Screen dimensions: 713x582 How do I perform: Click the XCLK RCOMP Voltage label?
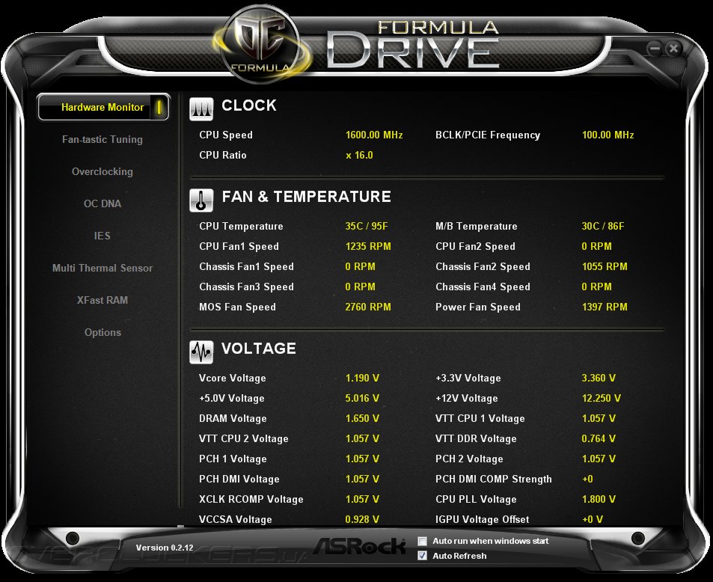click(251, 500)
